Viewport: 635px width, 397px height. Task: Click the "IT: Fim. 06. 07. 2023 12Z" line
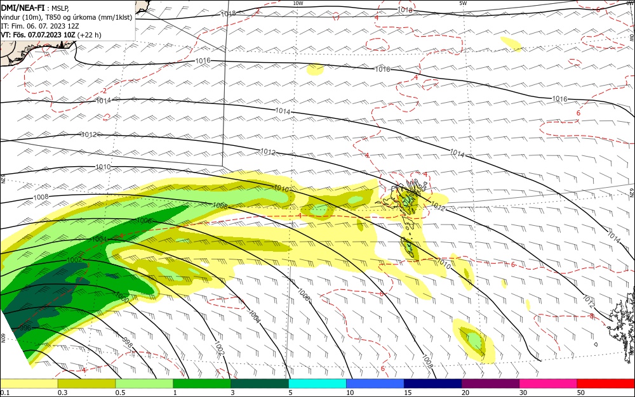[x=39, y=26]
